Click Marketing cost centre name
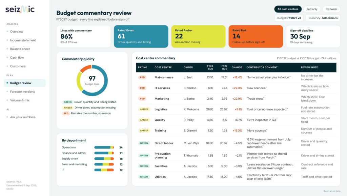347x196 pixels. 162,99
